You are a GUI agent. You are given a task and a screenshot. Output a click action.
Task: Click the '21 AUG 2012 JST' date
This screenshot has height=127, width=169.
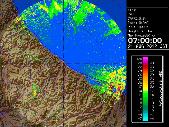[x=148, y=46]
